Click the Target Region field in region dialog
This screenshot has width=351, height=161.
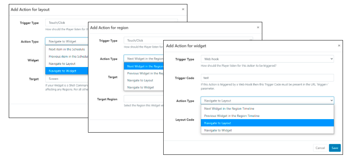click(x=144, y=99)
